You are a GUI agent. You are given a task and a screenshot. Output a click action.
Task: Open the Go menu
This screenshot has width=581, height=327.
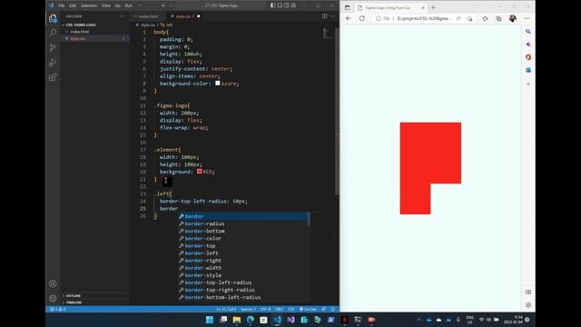click(117, 5)
